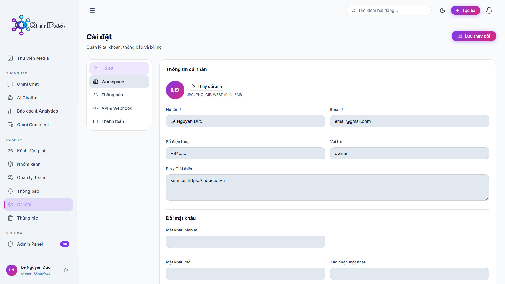Click the search magnifier icon
This screenshot has width=505, height=284.
[x=353, y=11]
